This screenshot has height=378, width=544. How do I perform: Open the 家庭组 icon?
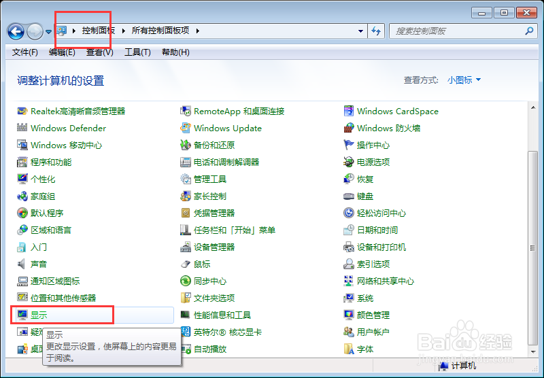[22, 196]
